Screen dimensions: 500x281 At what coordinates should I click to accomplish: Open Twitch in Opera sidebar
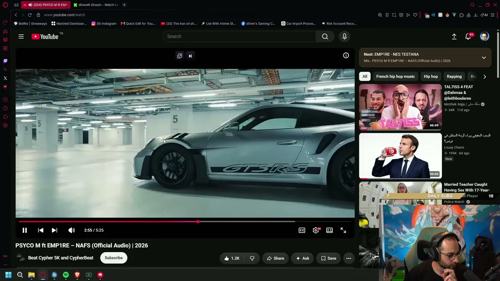pos(5,61)
